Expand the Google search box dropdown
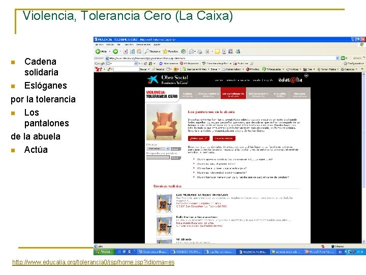The width and height of the screenshot is (366, 275). pyautogui.click(x=136, y=64)
